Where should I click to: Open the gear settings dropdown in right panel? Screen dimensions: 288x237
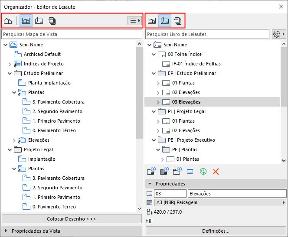tap(279, 34)
